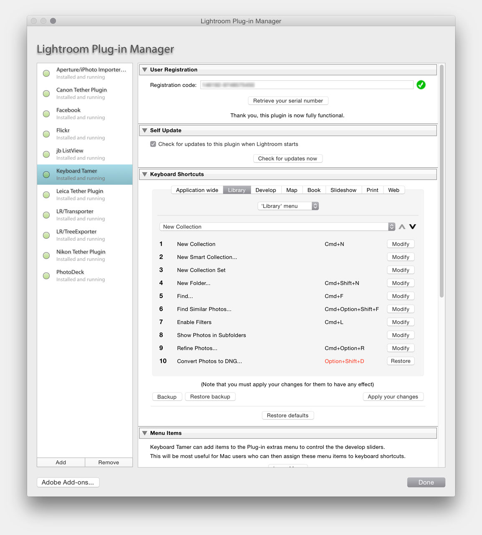Switch to the Book tab

click(x=314, y=190)
